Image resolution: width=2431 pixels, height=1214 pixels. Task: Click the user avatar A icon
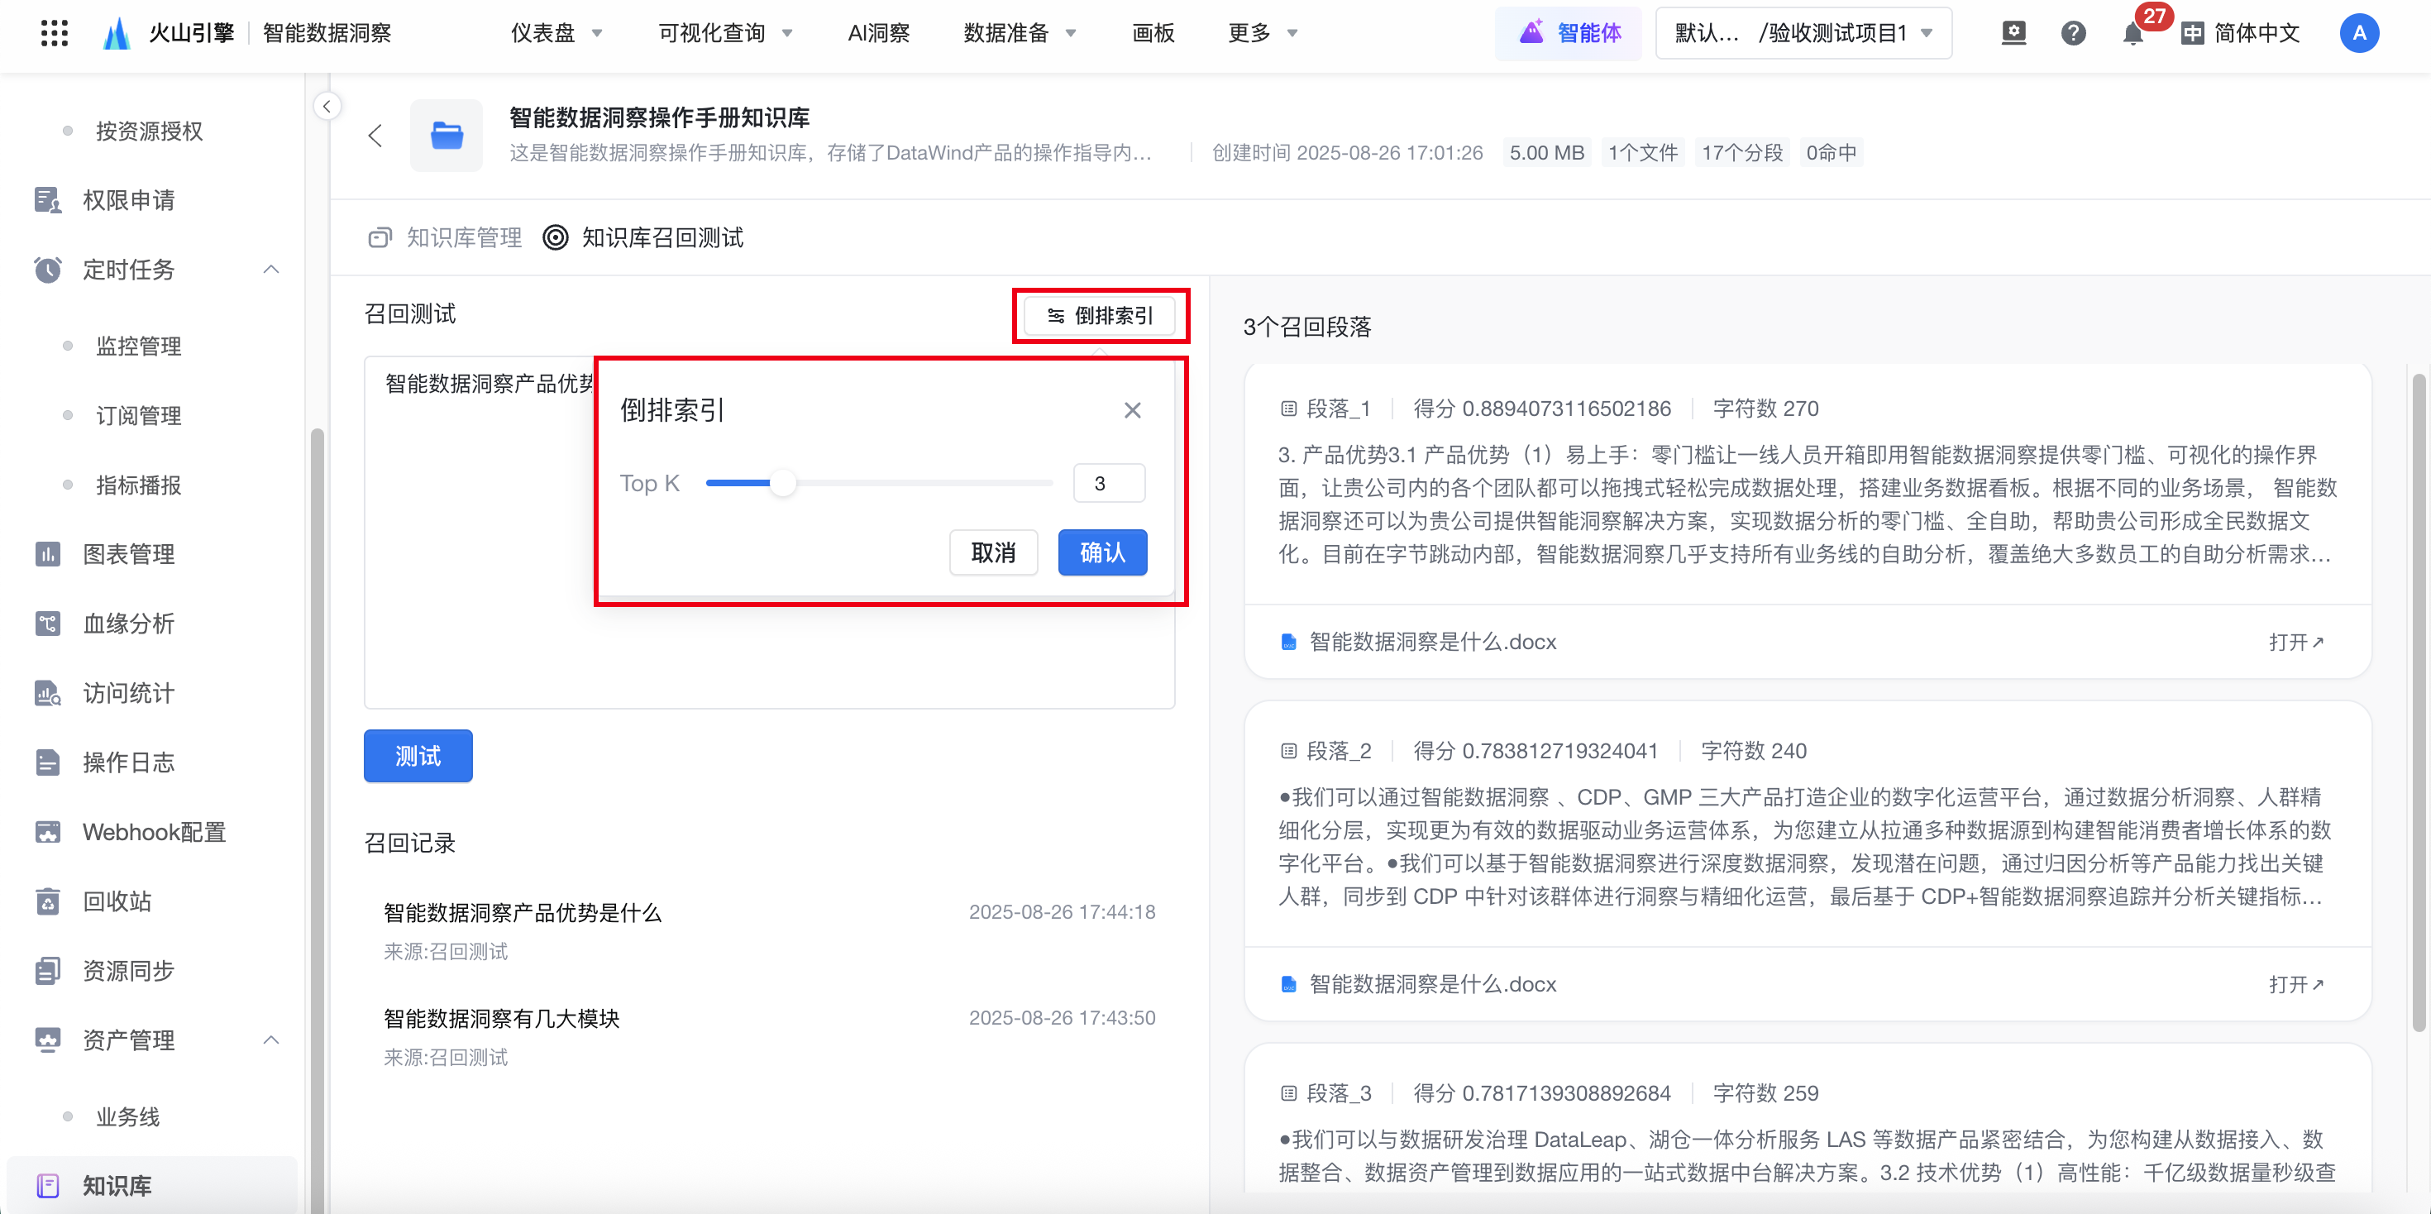point(2358,34)
